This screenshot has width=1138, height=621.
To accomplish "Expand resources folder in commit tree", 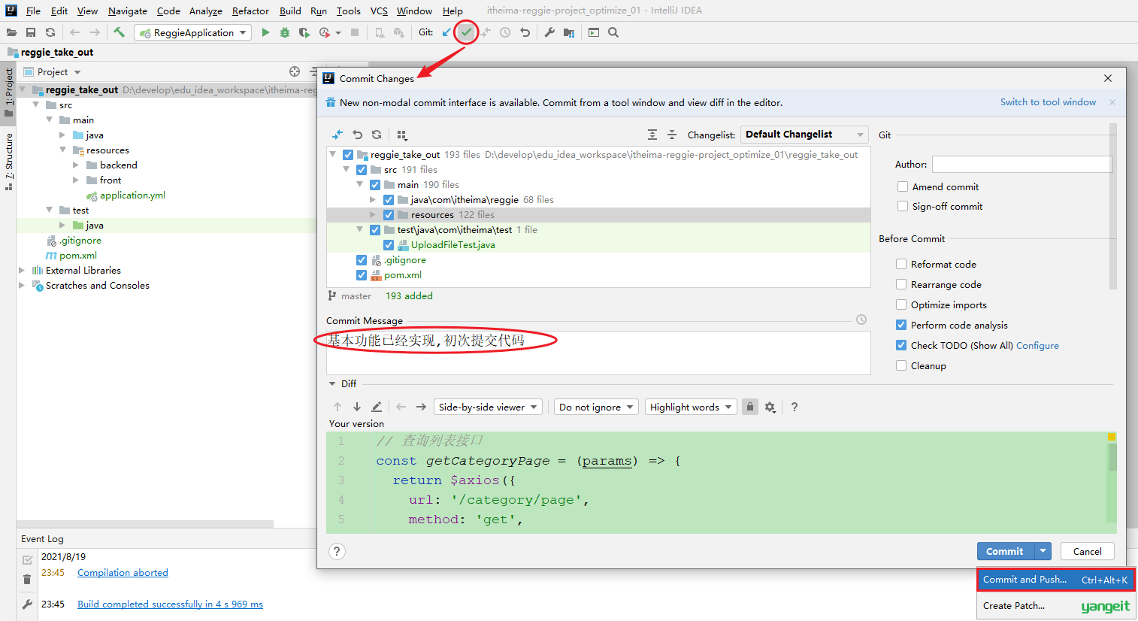I will pyautogui.click(x=374, y=215).
